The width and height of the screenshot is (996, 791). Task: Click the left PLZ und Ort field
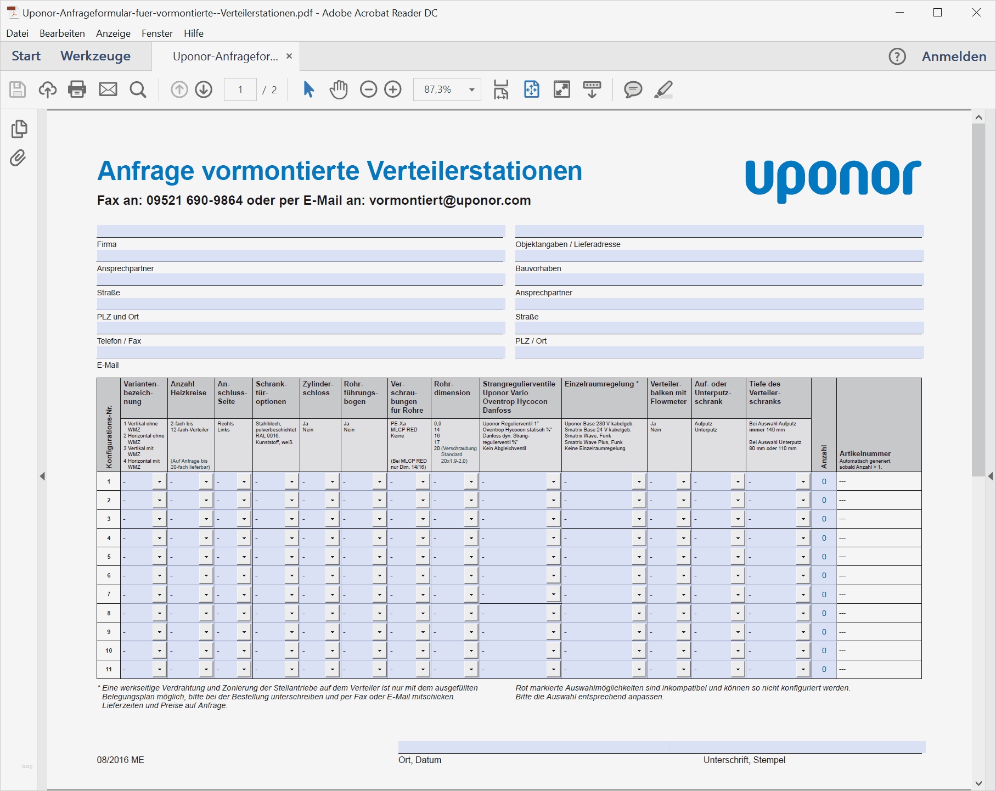(301, 304)
